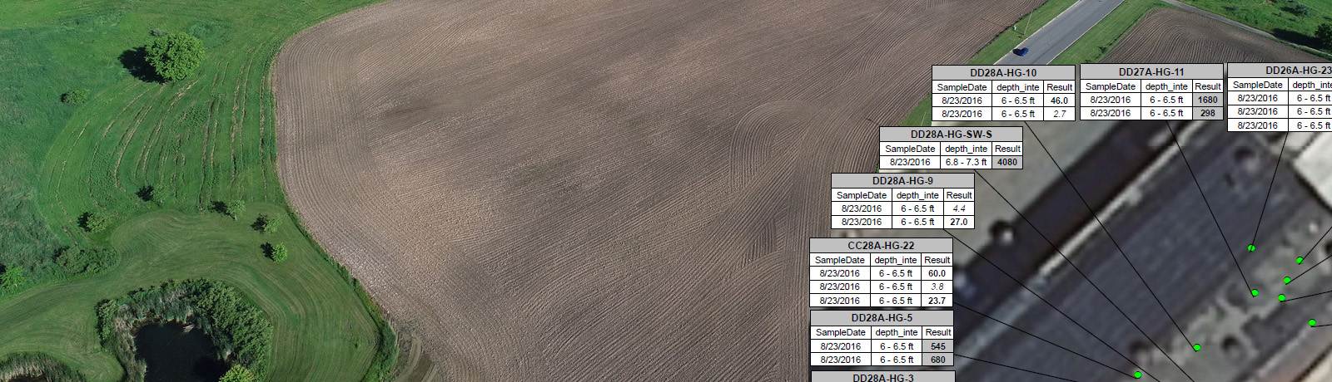Select result 27.0 in DD28A-HG-9 table

point(959,222)
